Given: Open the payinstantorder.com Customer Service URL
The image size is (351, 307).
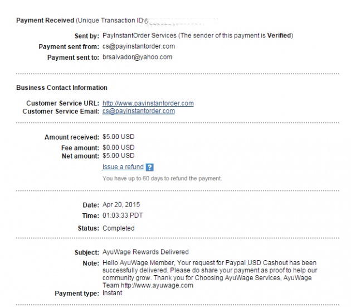Looking at the screenshot, I should 148,103.
